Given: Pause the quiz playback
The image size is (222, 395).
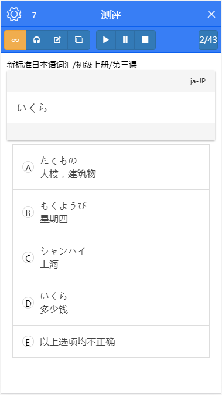Looking at the screenshot, I should tap(125, 40).
